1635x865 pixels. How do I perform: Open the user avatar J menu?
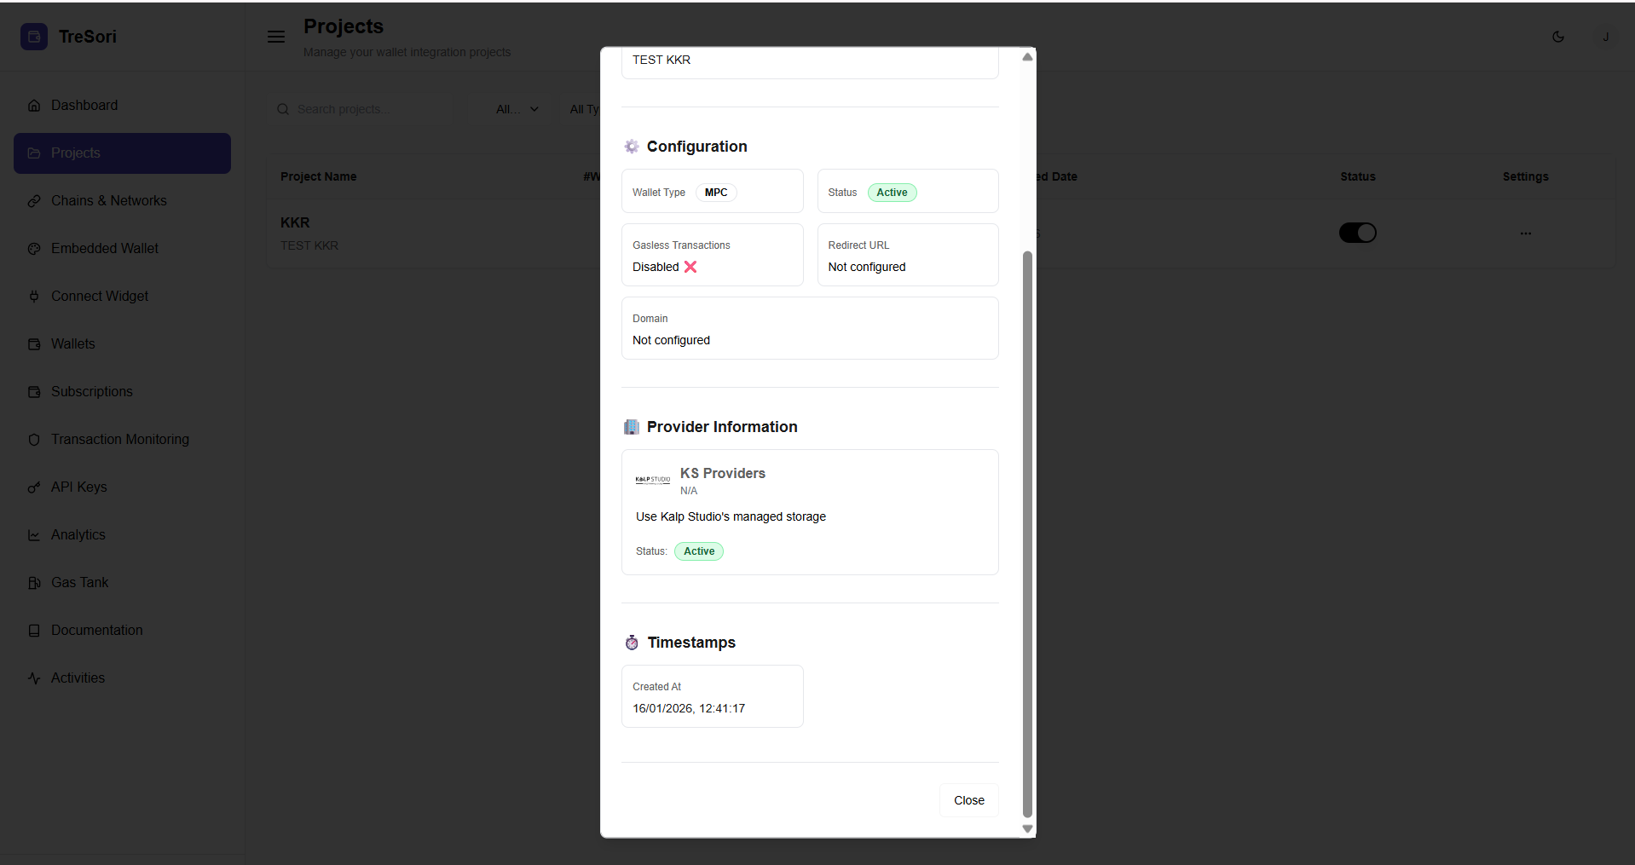pyautogui.click(x=1605, y=37)
